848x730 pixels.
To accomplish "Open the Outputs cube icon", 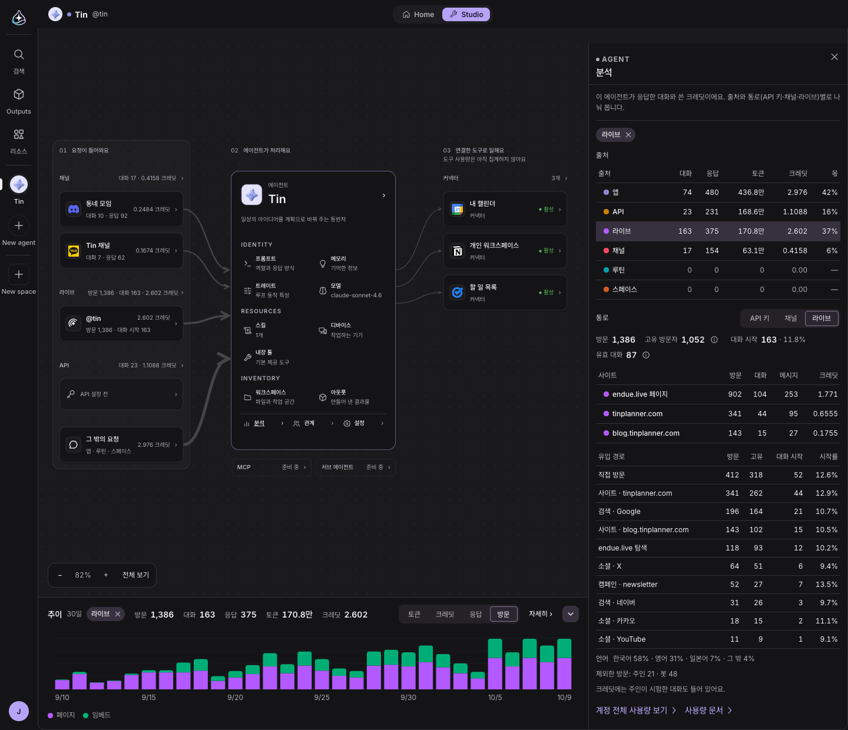I will 19,94.
